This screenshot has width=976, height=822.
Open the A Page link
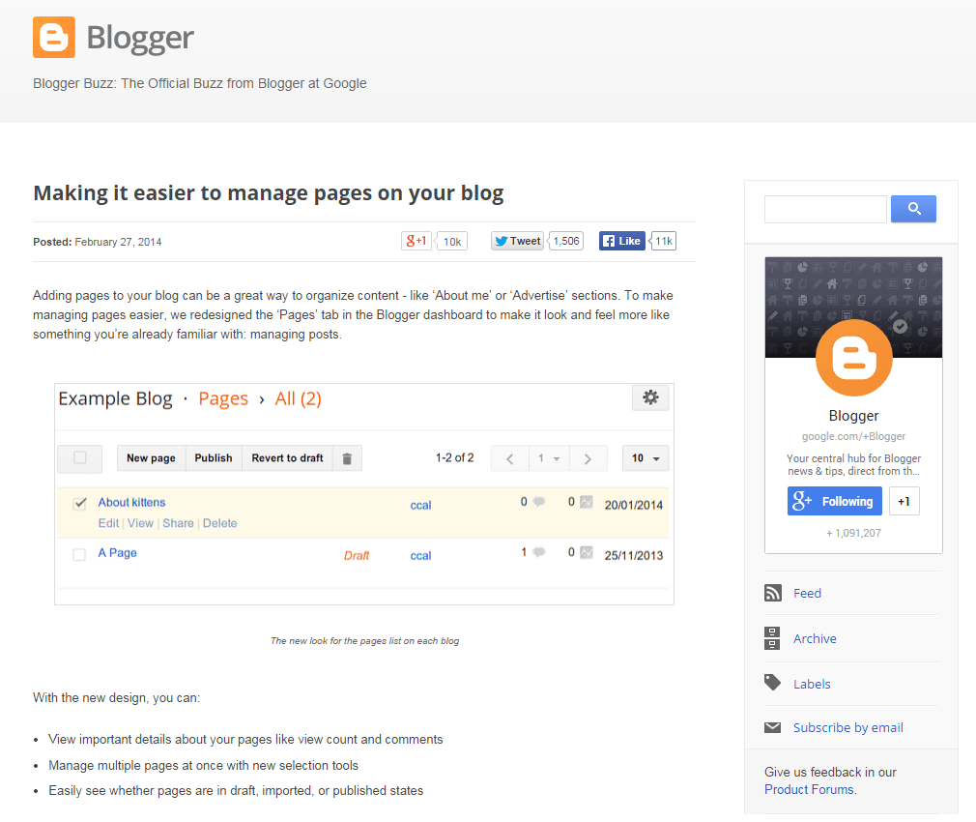pos(118,553)
